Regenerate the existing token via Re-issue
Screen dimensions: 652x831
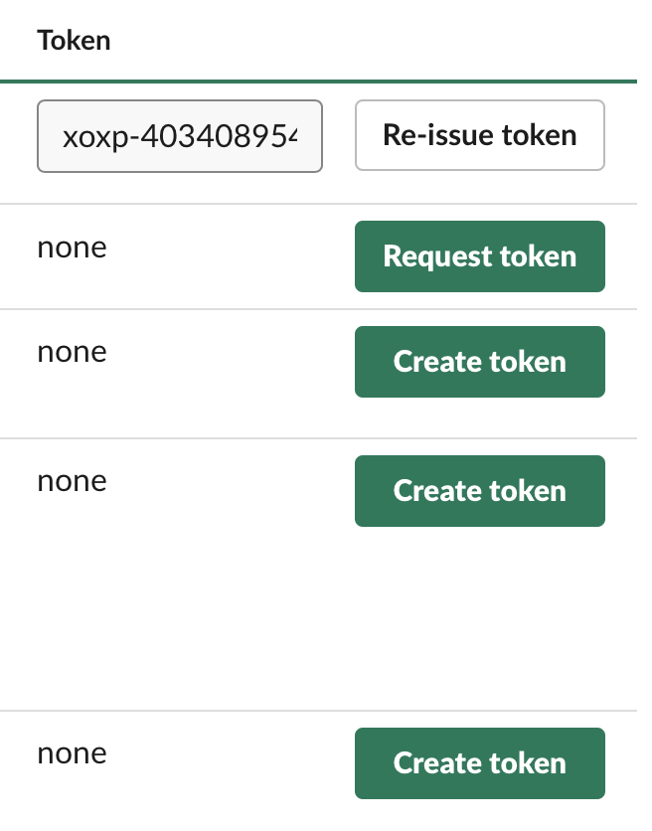pyautogui.click(x=480, y=135)
